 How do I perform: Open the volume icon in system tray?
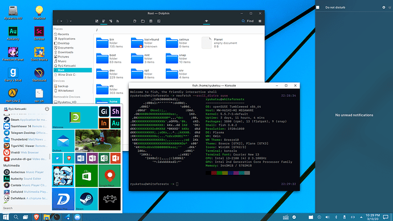tap(327, 217)
